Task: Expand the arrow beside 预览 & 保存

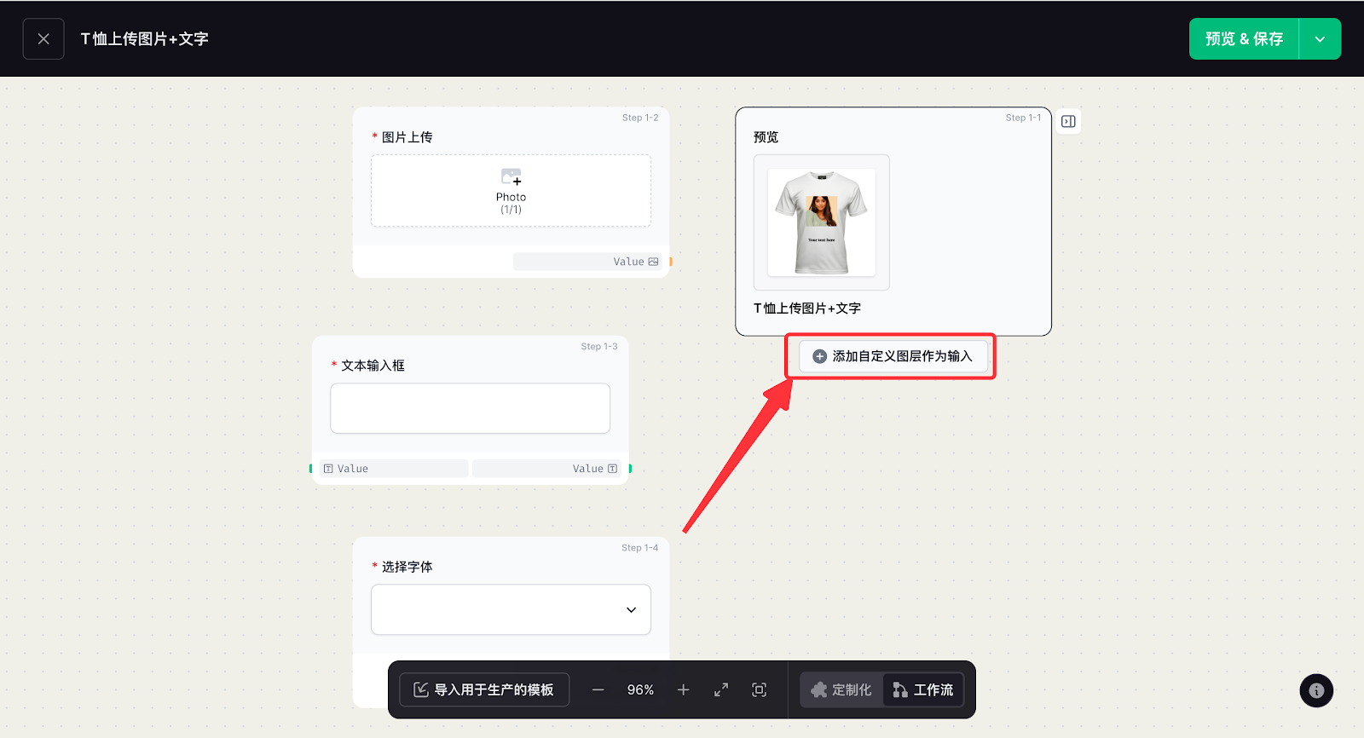Action: click(1320, 39)
